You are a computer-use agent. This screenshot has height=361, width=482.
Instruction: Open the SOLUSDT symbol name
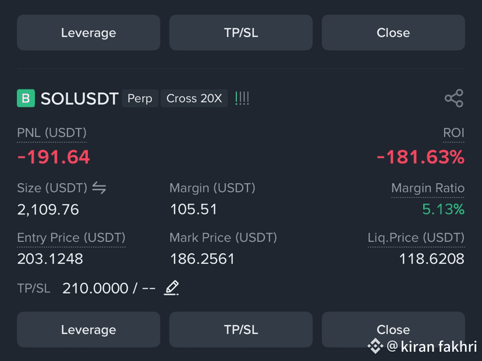(x=79, y=99)
